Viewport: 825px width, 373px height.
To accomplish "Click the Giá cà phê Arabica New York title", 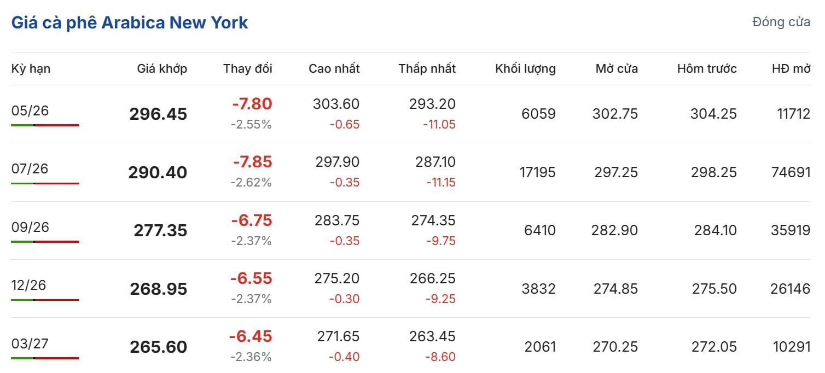I will 130,23.
